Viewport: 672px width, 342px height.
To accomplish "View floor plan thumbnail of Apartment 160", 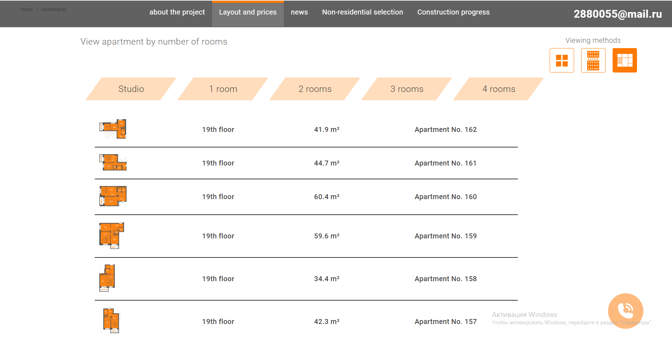I will pos(113,196).
